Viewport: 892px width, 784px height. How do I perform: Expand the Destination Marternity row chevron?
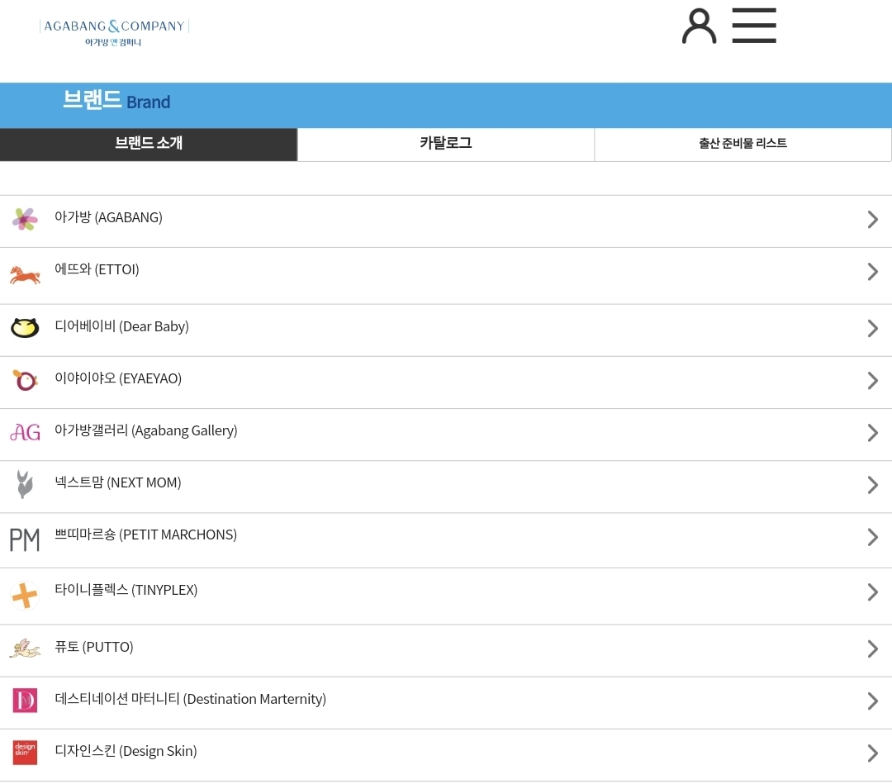[873, 701]
